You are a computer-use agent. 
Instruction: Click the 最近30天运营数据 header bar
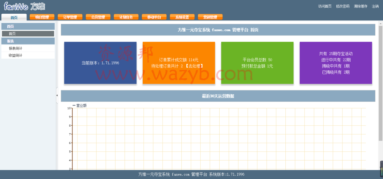tap(218, 96)
